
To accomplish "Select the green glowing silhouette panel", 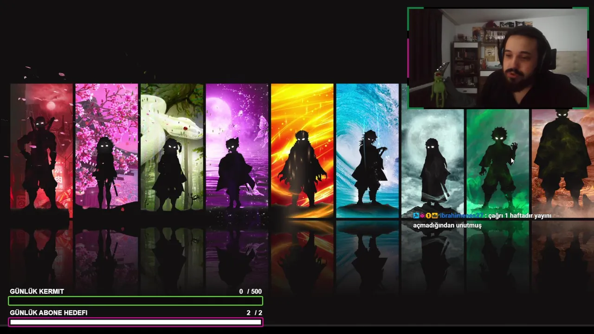I will 498,162.
